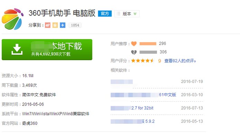Open related software 2.7 for 32bit link
This screenshot has width=240, height=138.
[x=132, y=108]
